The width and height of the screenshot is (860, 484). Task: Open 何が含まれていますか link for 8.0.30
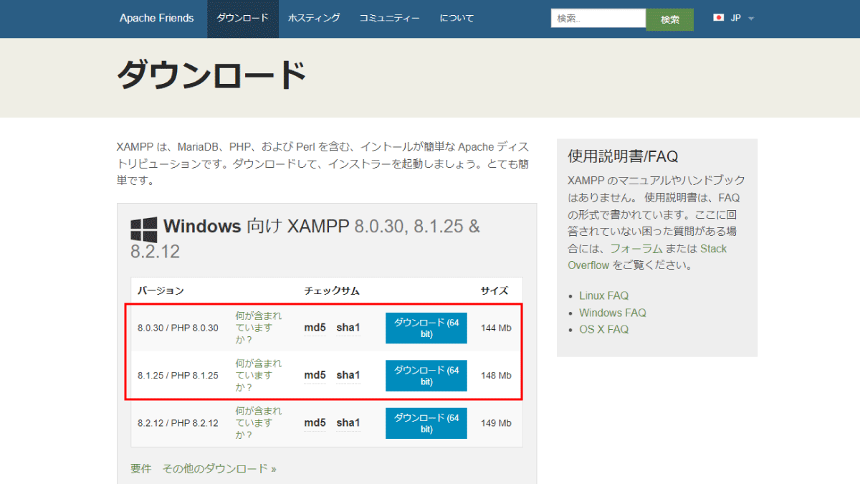point(259,328)
